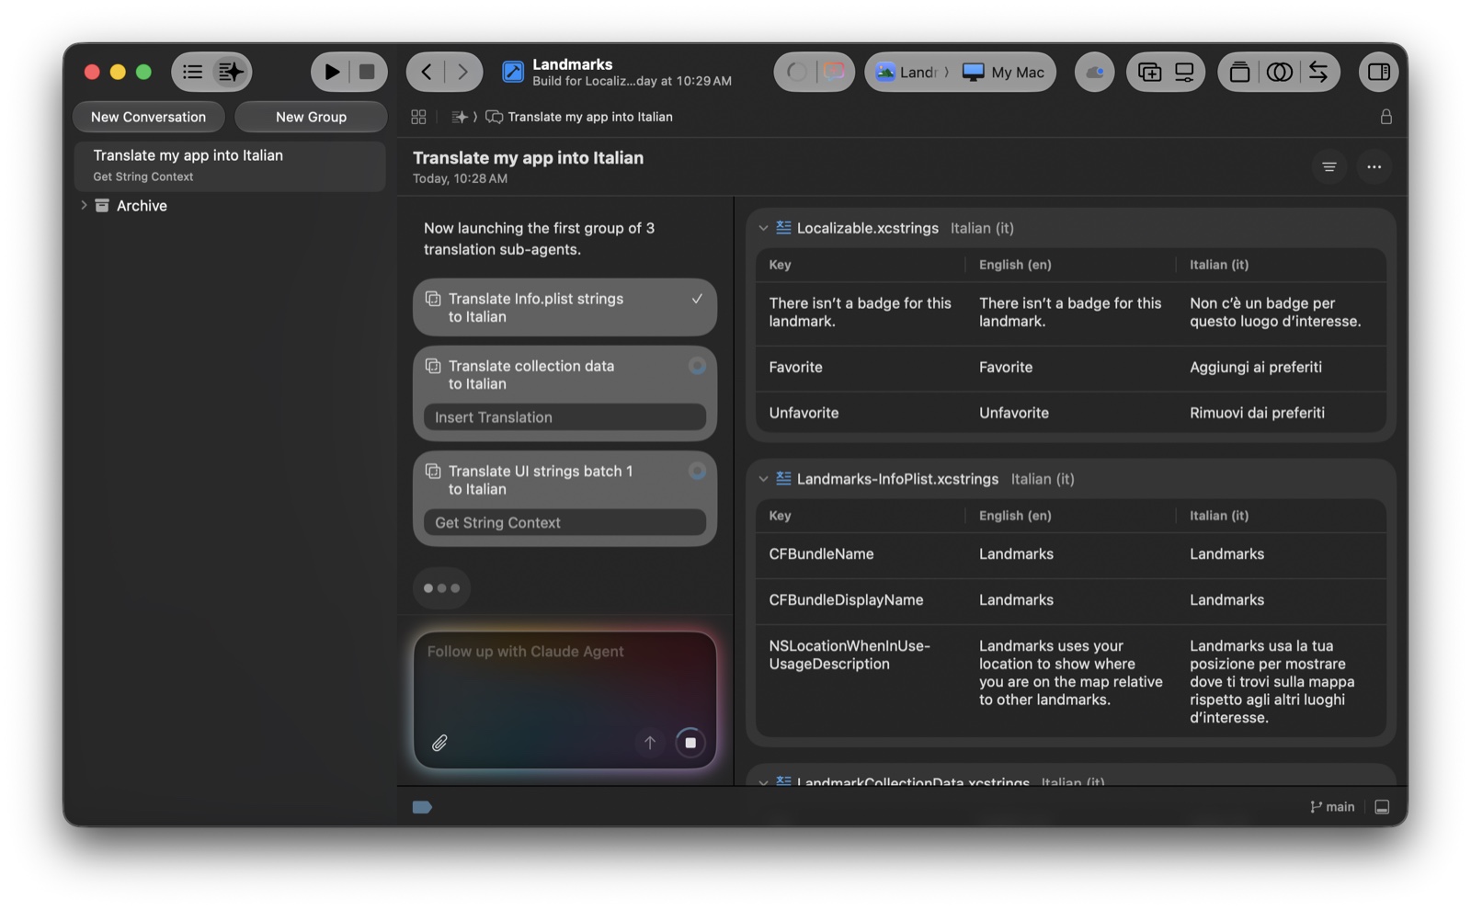The width and height of the screenshot is (1471, 910).
Task: Click the Get String Context step
Action: (x=564, y=523)
